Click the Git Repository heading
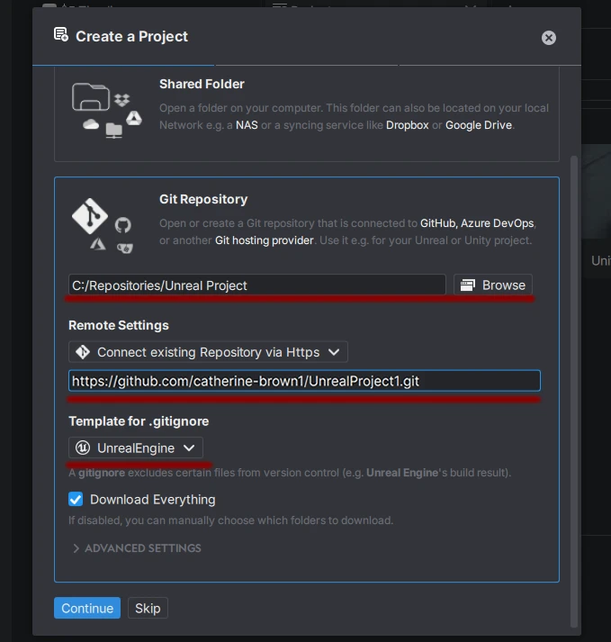The width and height of the screenshot is (611, 642). 203,199
